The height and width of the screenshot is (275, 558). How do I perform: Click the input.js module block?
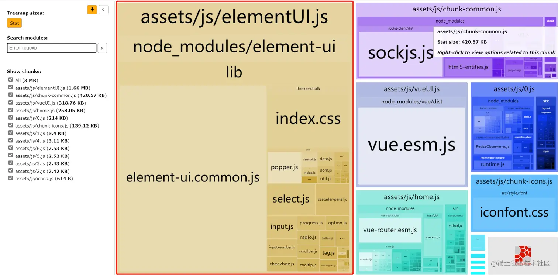(x=282, y=227)
